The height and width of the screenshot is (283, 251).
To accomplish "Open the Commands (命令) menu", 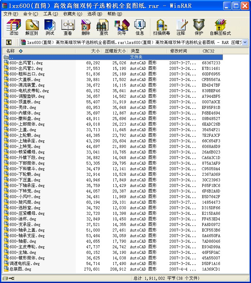I will (31, 14).
